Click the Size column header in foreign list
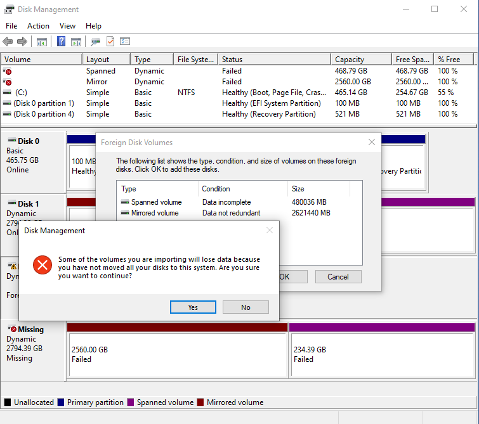The image size is (479, 424). click(x=318, y=189)
